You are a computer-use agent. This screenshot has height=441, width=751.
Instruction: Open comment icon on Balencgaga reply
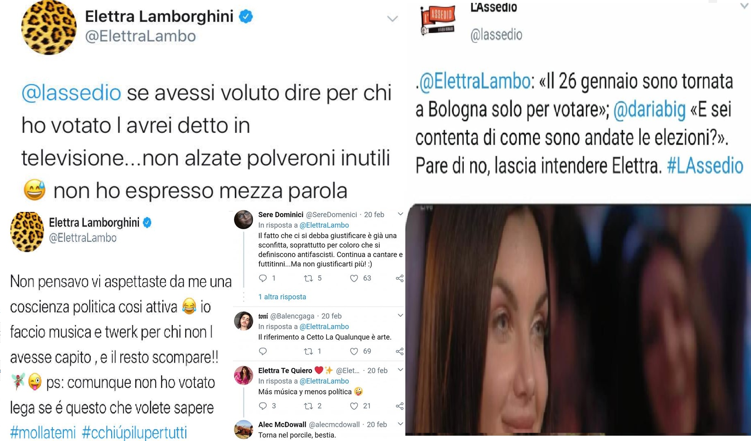point(263,351)
